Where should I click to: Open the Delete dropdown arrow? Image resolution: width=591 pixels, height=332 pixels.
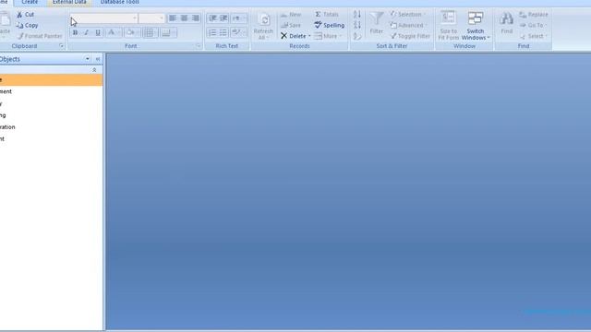click(x=309, y=36)
